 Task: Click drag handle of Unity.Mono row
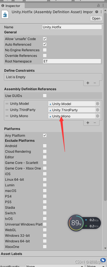coord(7,116)
